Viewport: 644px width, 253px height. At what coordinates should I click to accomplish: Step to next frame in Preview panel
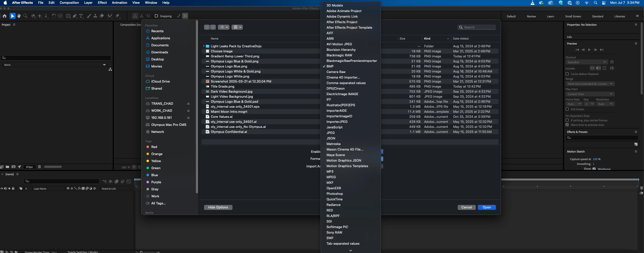595,50
